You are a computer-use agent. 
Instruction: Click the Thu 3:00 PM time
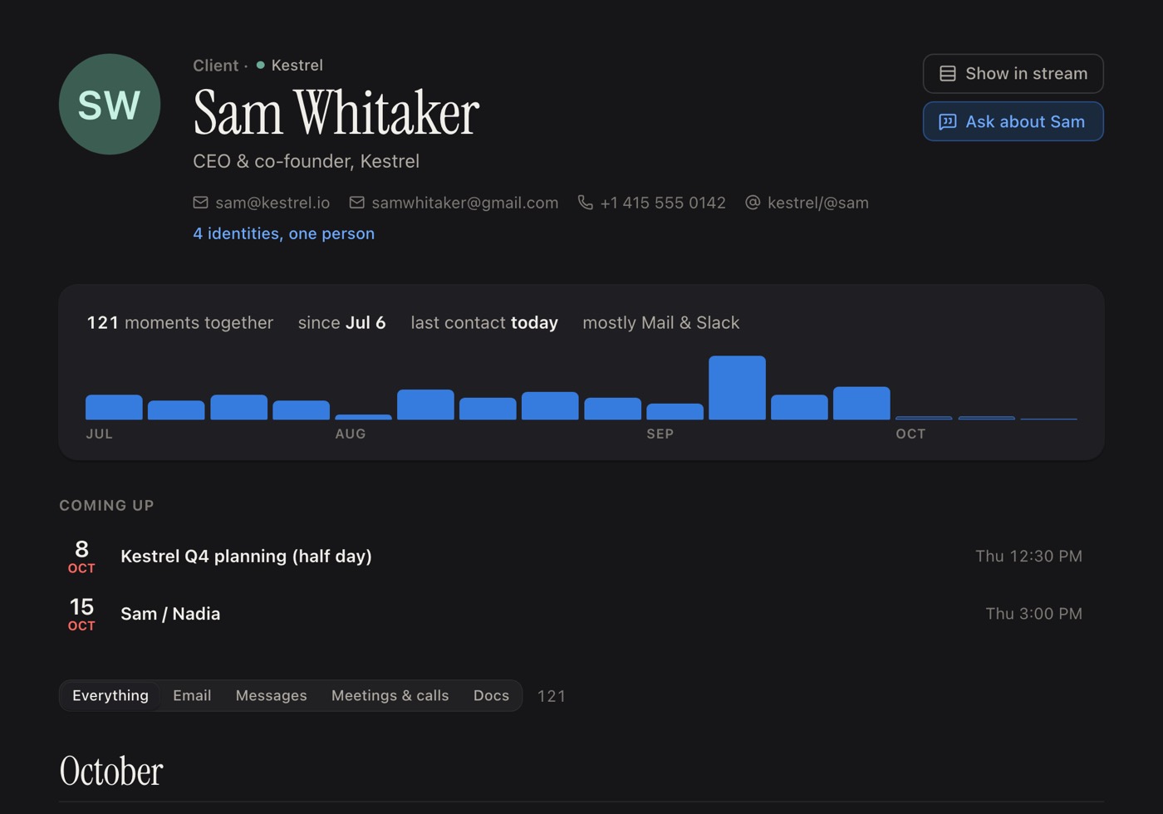click(x=1033, y=614)
